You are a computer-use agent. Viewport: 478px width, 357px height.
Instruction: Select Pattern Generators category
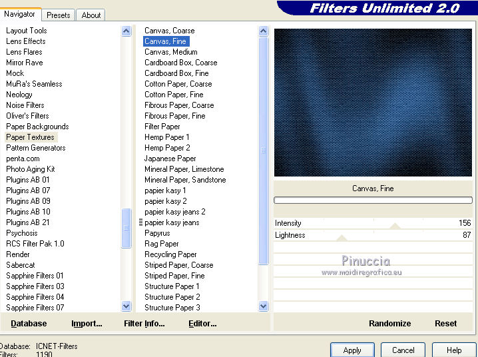pos(36,148)
